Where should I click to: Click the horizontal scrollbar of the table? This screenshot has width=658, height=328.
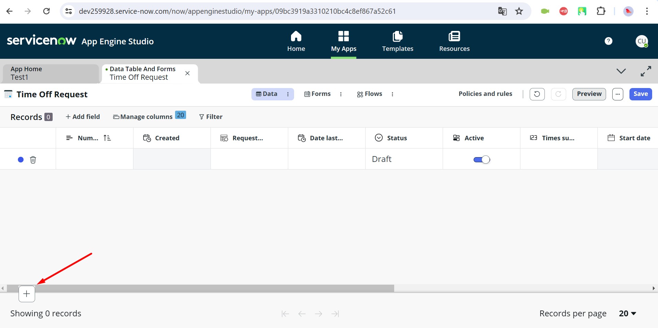click(x=201, y=288)
